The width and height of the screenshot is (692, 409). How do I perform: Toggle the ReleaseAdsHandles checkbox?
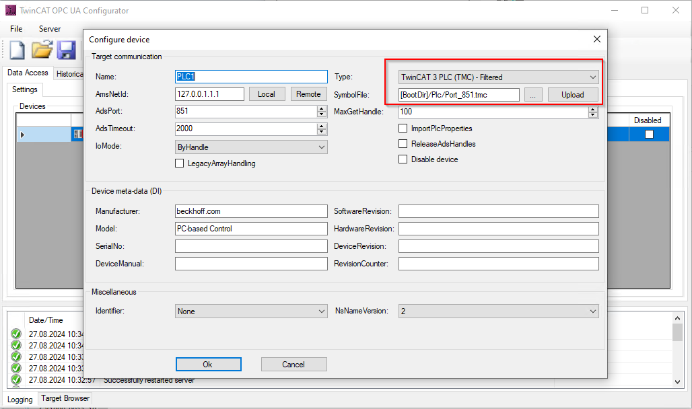(x=403, y=144)
